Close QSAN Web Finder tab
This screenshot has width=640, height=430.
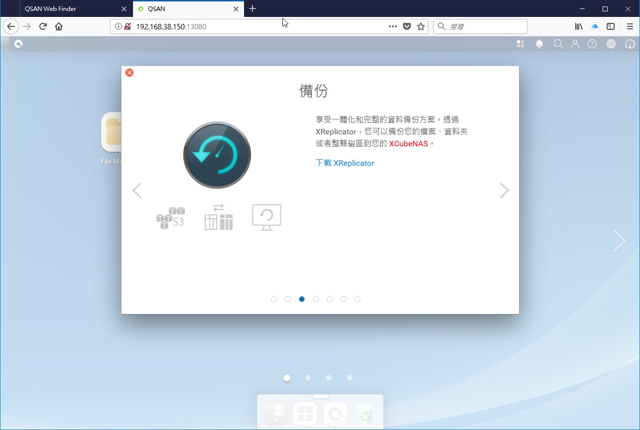pos(124,9)
